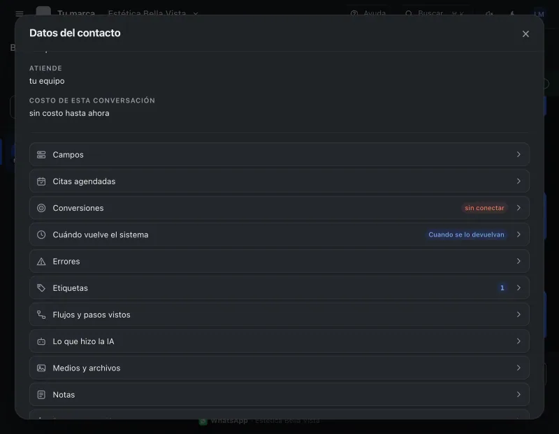
Task: Click the target icon beside Conversiones
Action: pos(41,208)
